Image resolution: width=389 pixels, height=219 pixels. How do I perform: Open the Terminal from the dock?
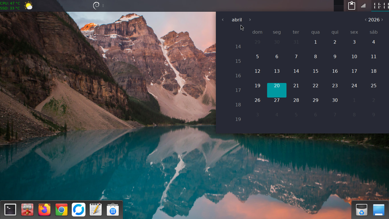10,210
